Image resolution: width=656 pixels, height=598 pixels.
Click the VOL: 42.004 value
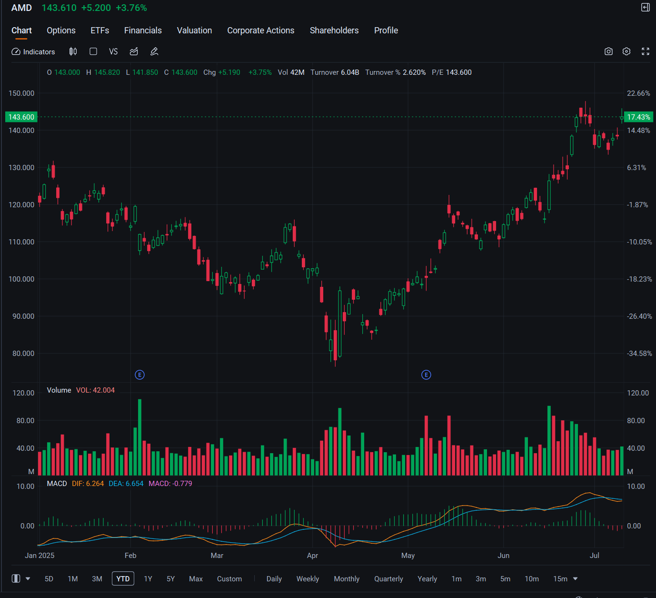coord(95,390)
